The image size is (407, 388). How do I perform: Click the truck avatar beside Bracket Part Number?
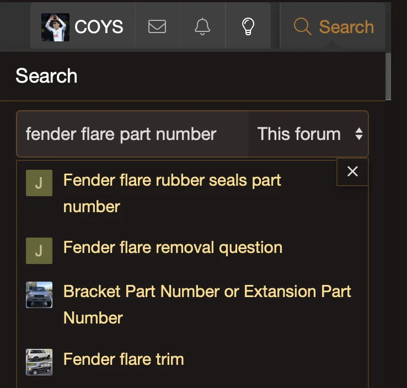click(39, 295)
